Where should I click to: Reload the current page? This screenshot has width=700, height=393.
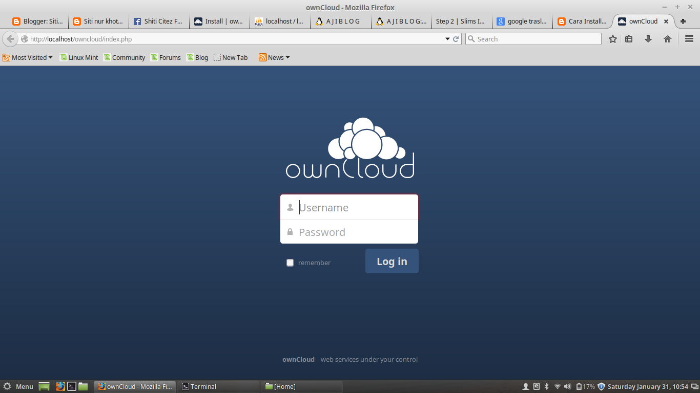456,38
